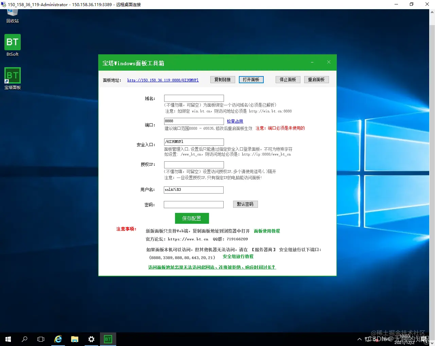Show hidden tray icons chevron
The image size is (435, 346).
point(360,339)
